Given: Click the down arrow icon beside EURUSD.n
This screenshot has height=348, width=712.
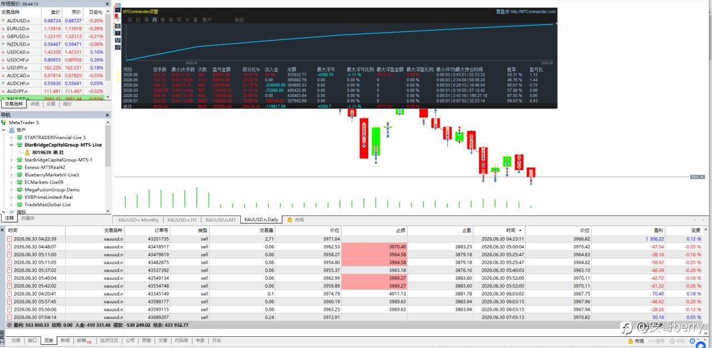Looking at the screenshot, I should tap(3, 28).
